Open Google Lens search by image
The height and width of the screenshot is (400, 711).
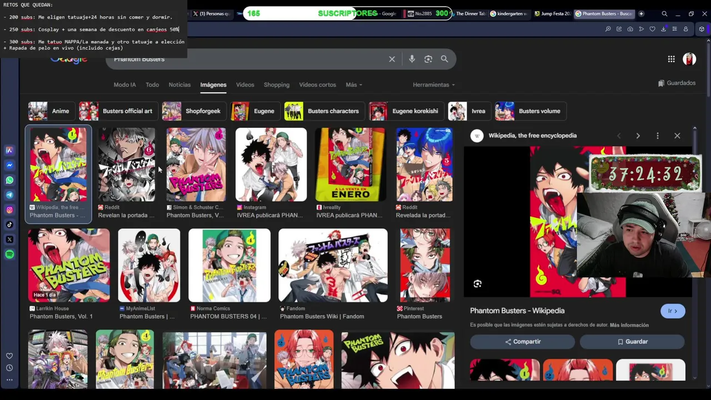(x=428, y=59)
